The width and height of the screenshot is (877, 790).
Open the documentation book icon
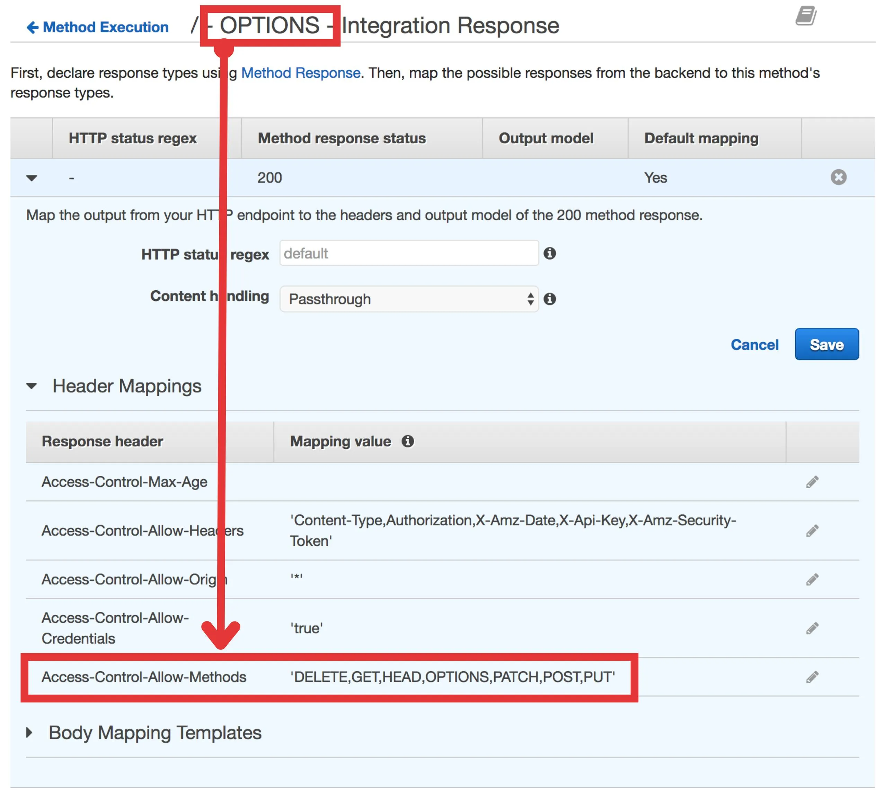point(806,16)
